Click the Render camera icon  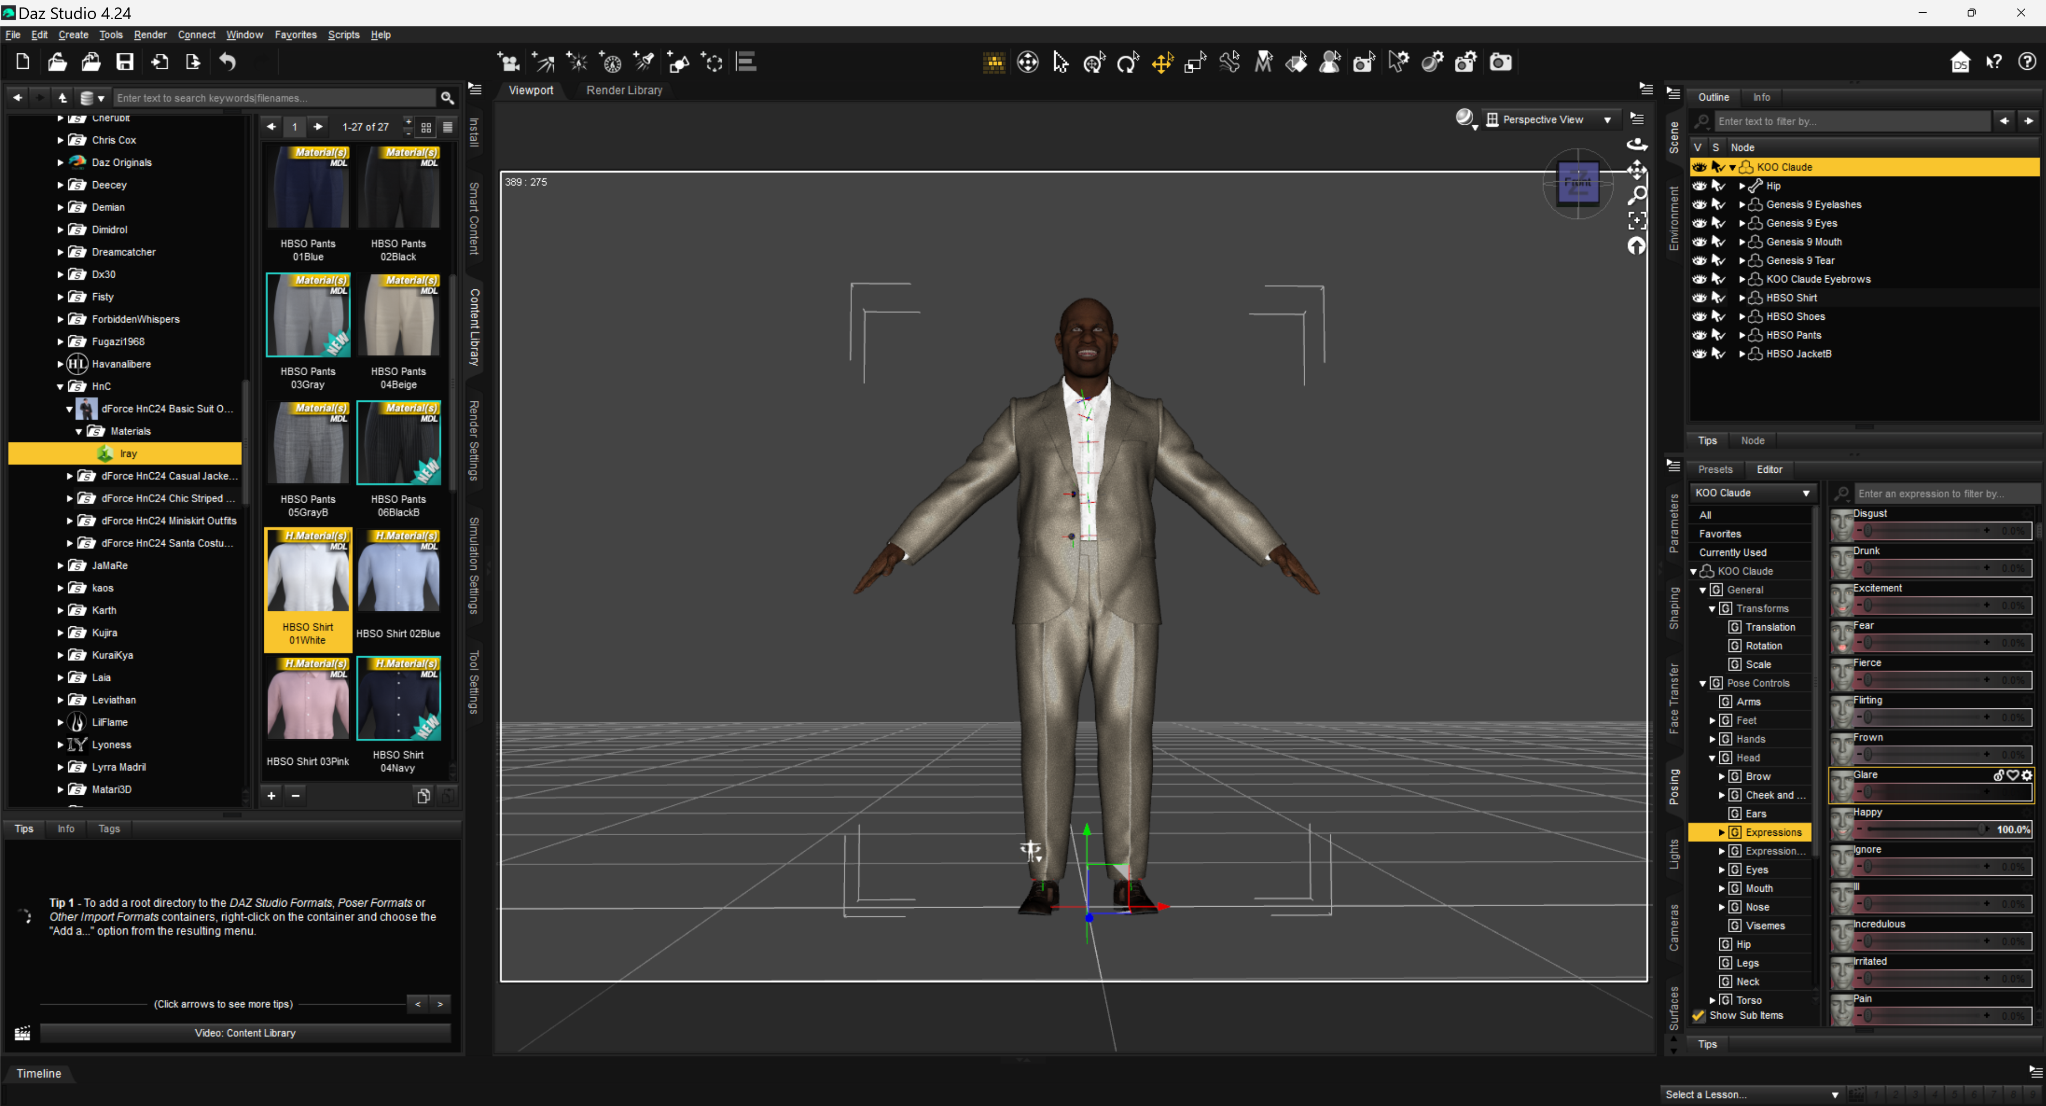click(x=1500, y=62)
